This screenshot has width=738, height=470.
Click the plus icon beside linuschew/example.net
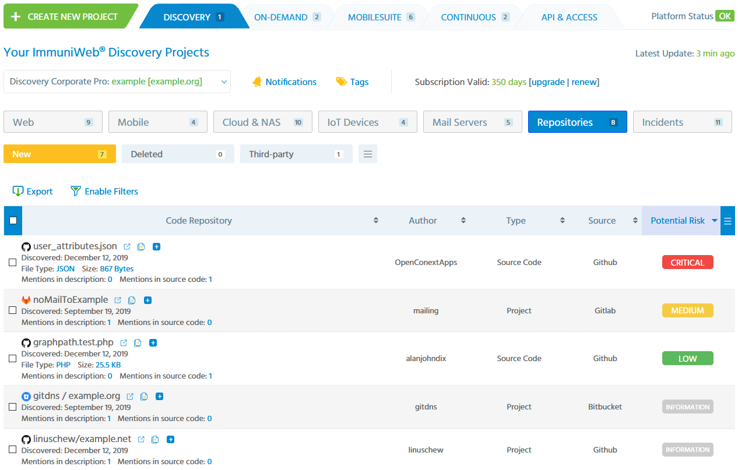coord(171,440)
